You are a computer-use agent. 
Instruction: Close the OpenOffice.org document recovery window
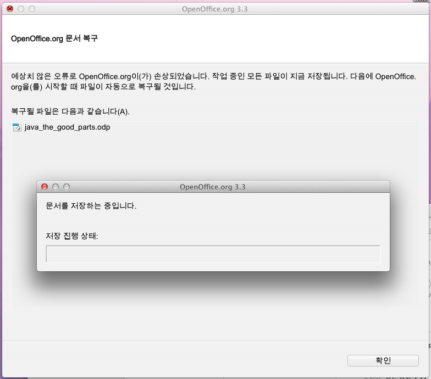click(10, 9)
